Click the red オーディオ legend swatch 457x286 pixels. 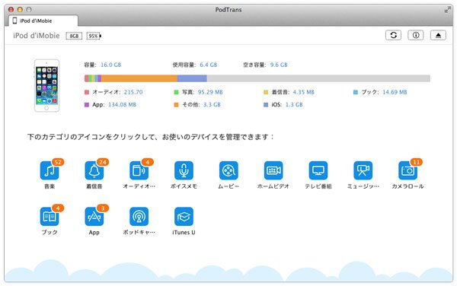(x=87, y=92)
